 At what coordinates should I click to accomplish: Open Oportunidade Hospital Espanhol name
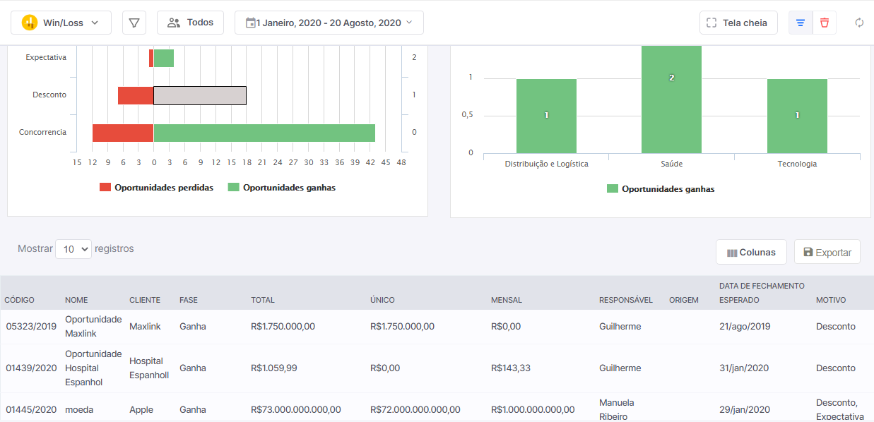93,368
